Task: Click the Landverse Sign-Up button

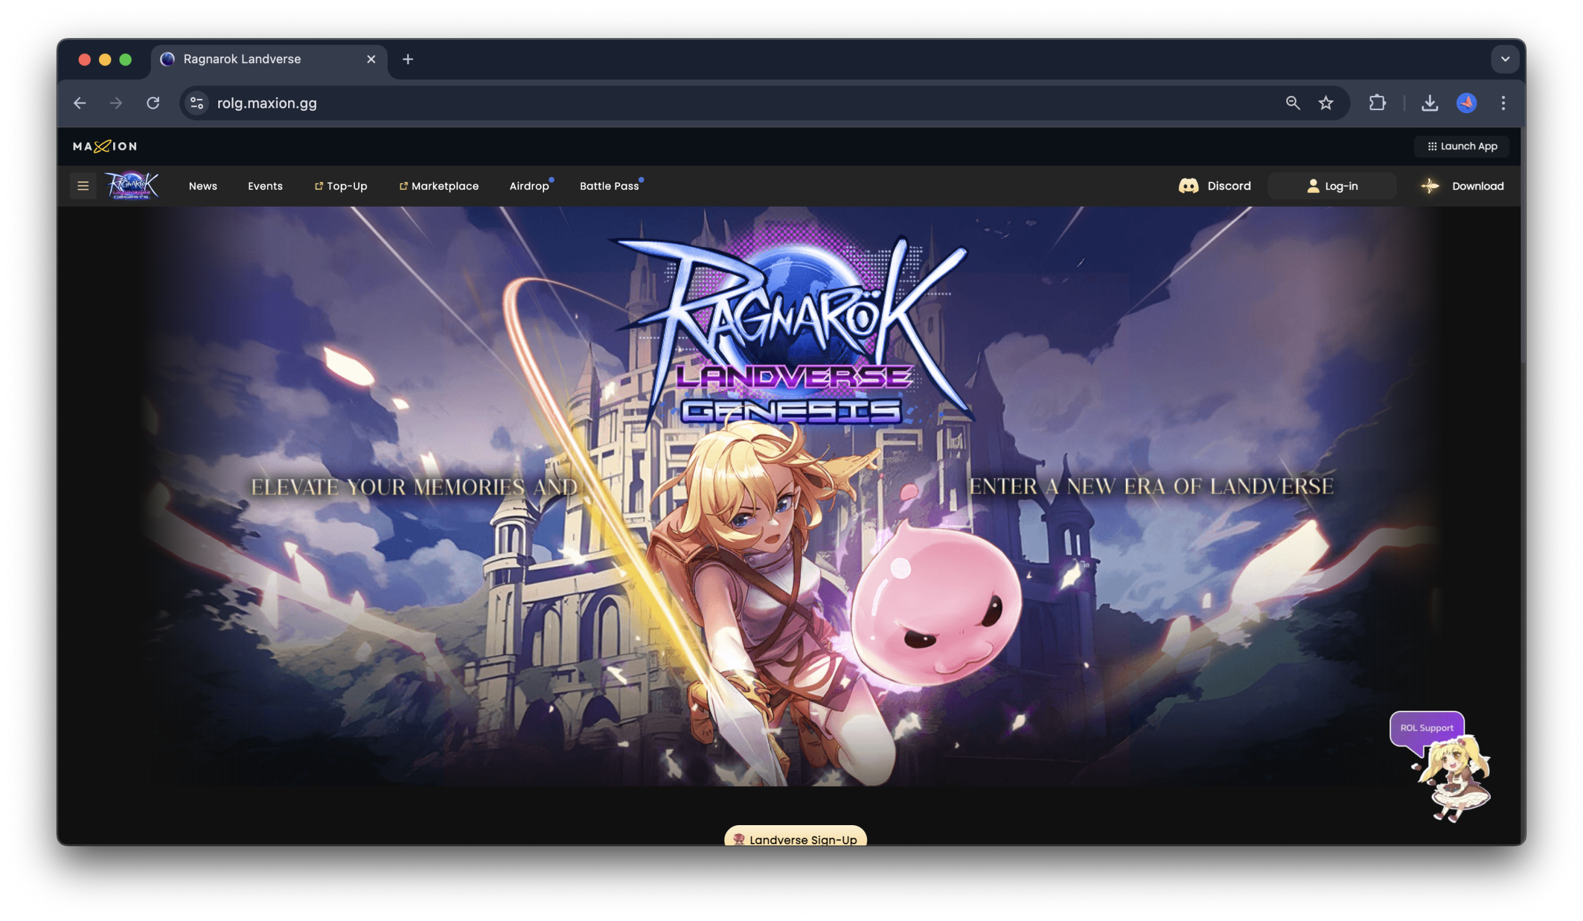Action: coord(795,837)
